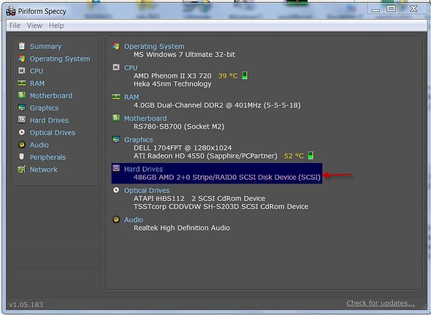Click the Operating System Windows flag sidebar icon
The image size is (431, 315).
[22, 59]
